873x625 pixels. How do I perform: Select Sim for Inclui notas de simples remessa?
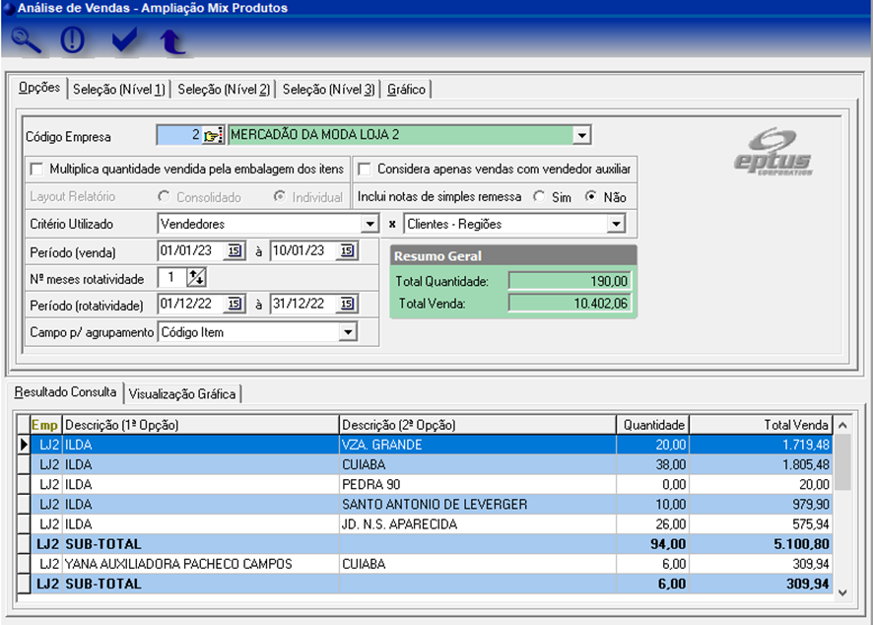coord(538,197)
